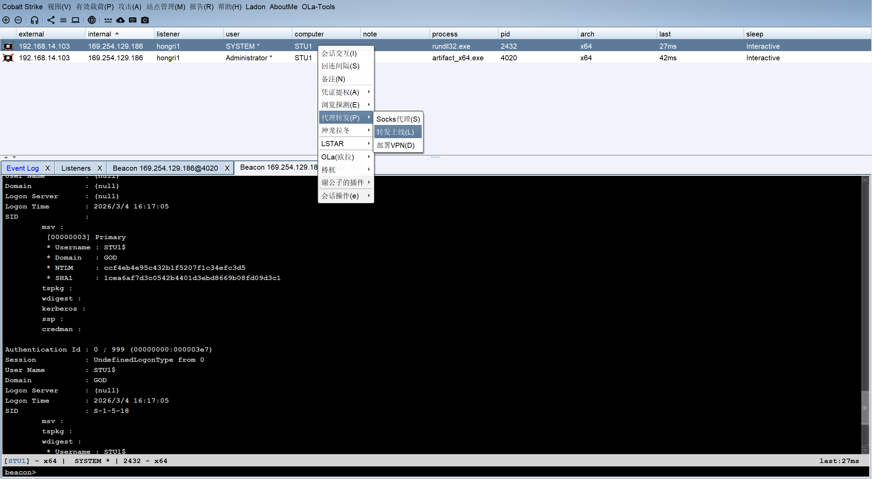Open downloaded files via cloud download icon
872x479 pixels.
[x=120, y=20]
